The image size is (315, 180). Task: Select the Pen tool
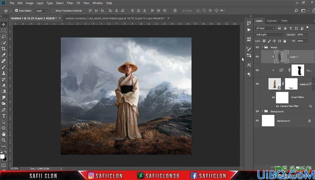click(4, 110)
